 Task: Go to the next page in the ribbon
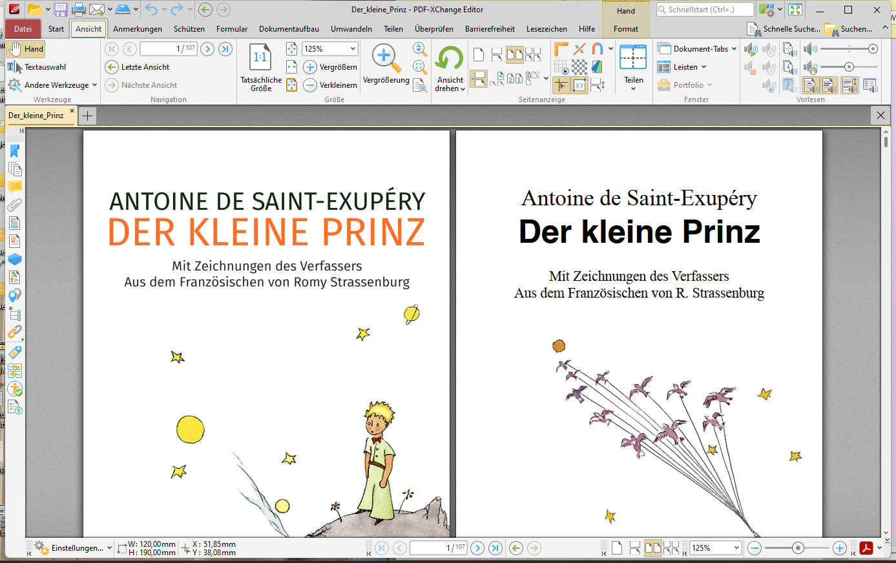tap(207, 49)
